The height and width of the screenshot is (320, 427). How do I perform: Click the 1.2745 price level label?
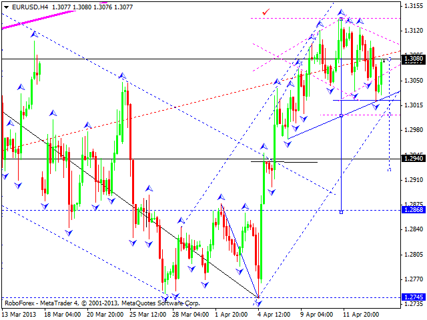[x=413, y=297]
